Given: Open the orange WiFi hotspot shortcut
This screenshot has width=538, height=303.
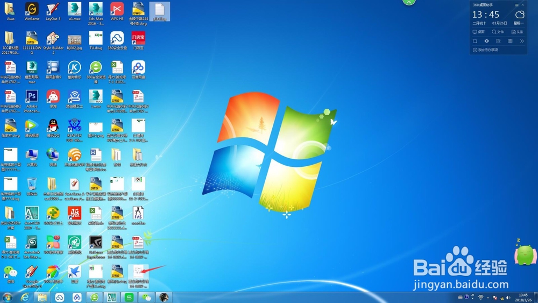Looking at the screenshot, I should click(74, 157).
